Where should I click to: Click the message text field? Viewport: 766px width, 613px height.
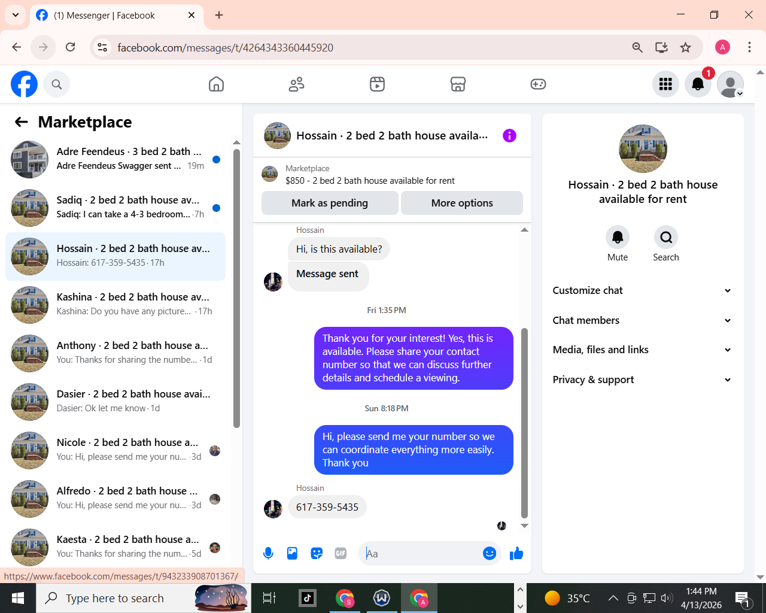421,554
